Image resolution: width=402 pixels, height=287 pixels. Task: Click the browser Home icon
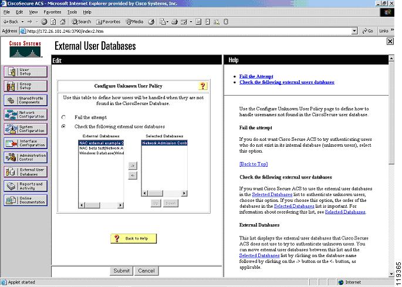point(63,22)
